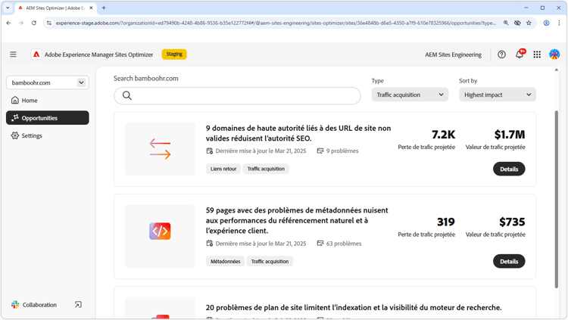568x320 pixels.
Task: Click the 7.2K projected traffic loss value
Action: click(443, 135)
